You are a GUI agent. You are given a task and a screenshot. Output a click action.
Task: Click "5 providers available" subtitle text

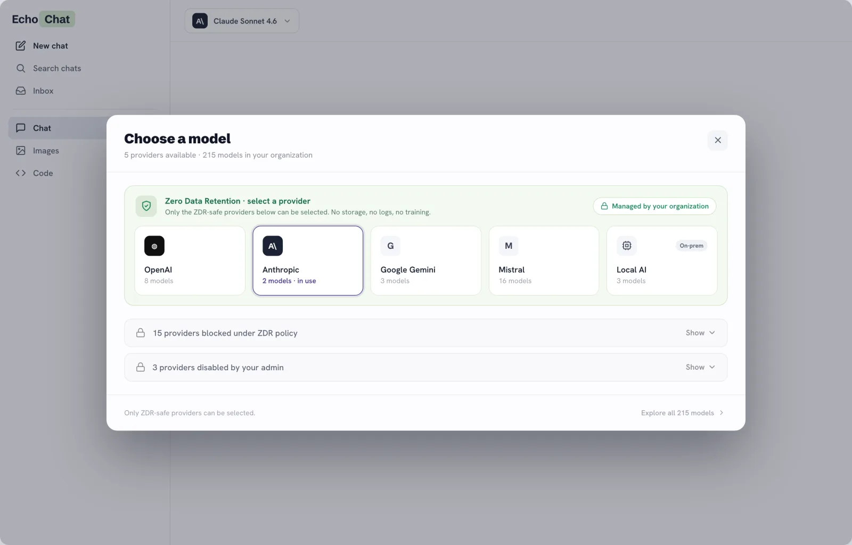point(160,155)
